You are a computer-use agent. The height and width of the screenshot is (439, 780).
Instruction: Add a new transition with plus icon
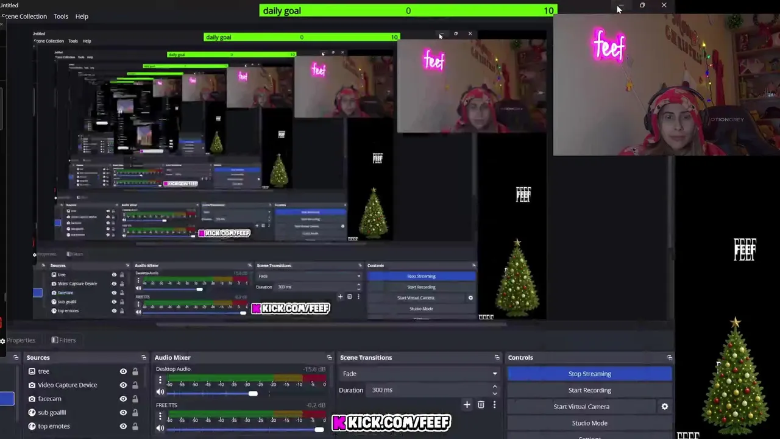pos(467,404)
